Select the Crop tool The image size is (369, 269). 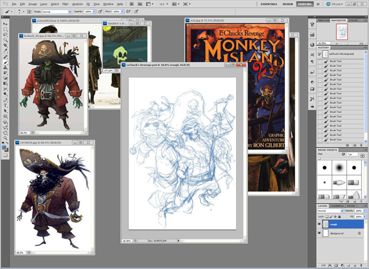click(x=5, y=45)
